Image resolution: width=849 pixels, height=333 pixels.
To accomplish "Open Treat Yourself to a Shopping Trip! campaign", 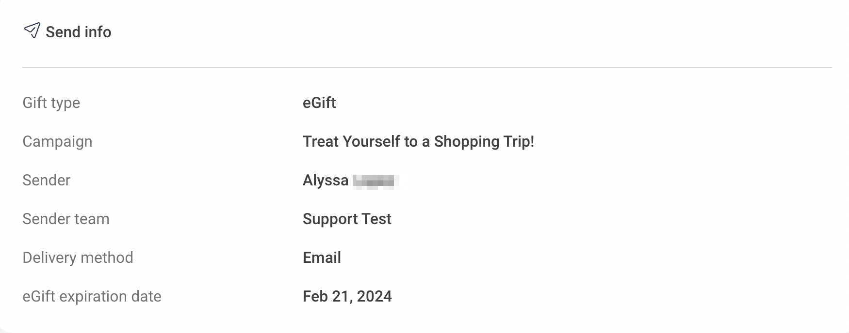I will (418, 141).
